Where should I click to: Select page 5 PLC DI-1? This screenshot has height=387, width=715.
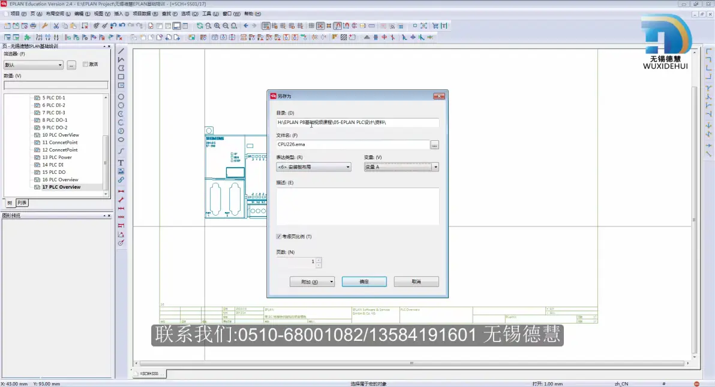(x=54, y=98)
